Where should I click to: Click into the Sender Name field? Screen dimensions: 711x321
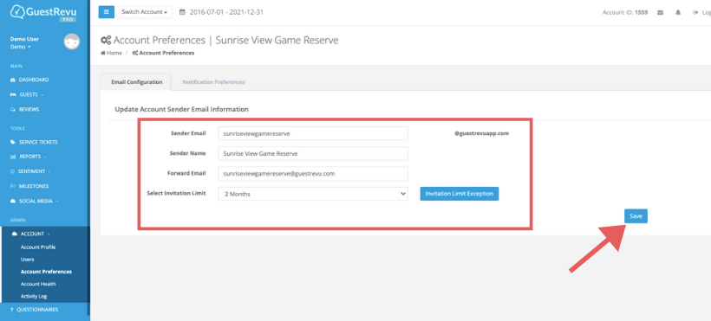click(313, 153)
